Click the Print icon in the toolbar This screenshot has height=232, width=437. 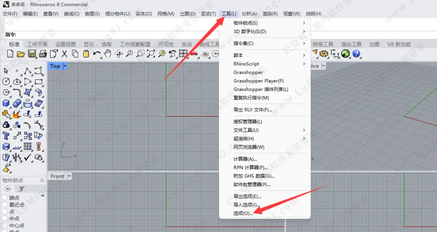42,54
